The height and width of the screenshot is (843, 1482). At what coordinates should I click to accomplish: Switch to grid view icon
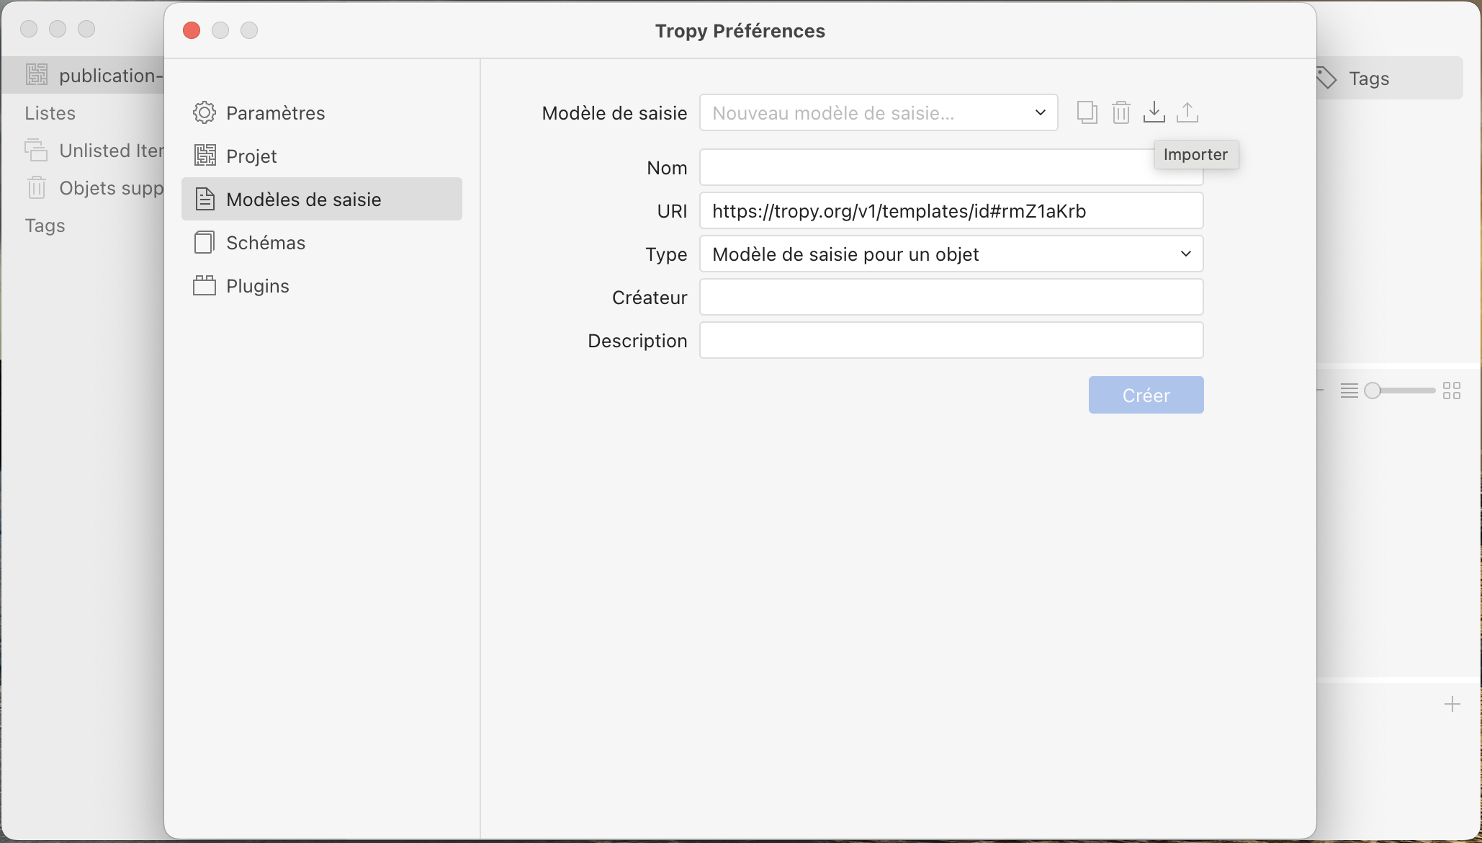click(1451, 391)
